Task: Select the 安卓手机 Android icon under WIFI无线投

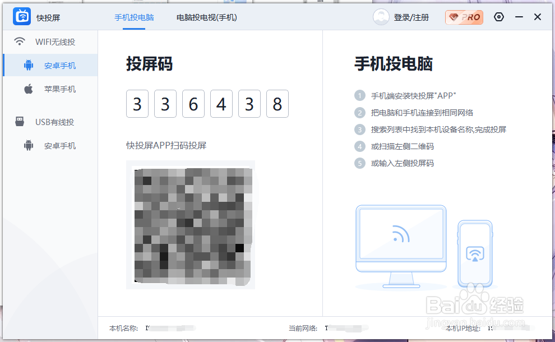Action: click(x=28, y=64)
